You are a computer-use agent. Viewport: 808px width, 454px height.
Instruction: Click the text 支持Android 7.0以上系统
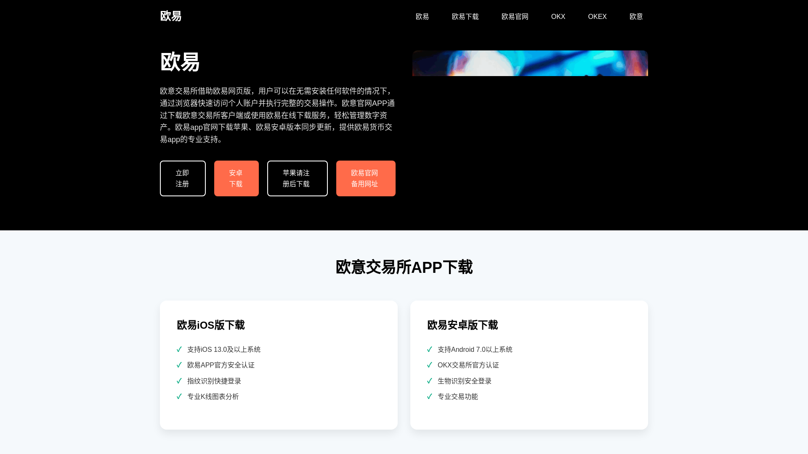point(475,349)
